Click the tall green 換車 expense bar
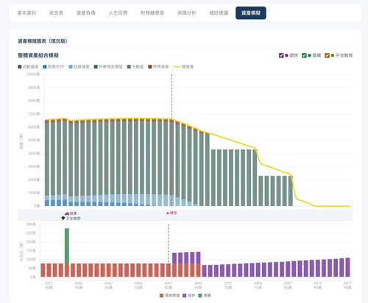 coord(67,246)
